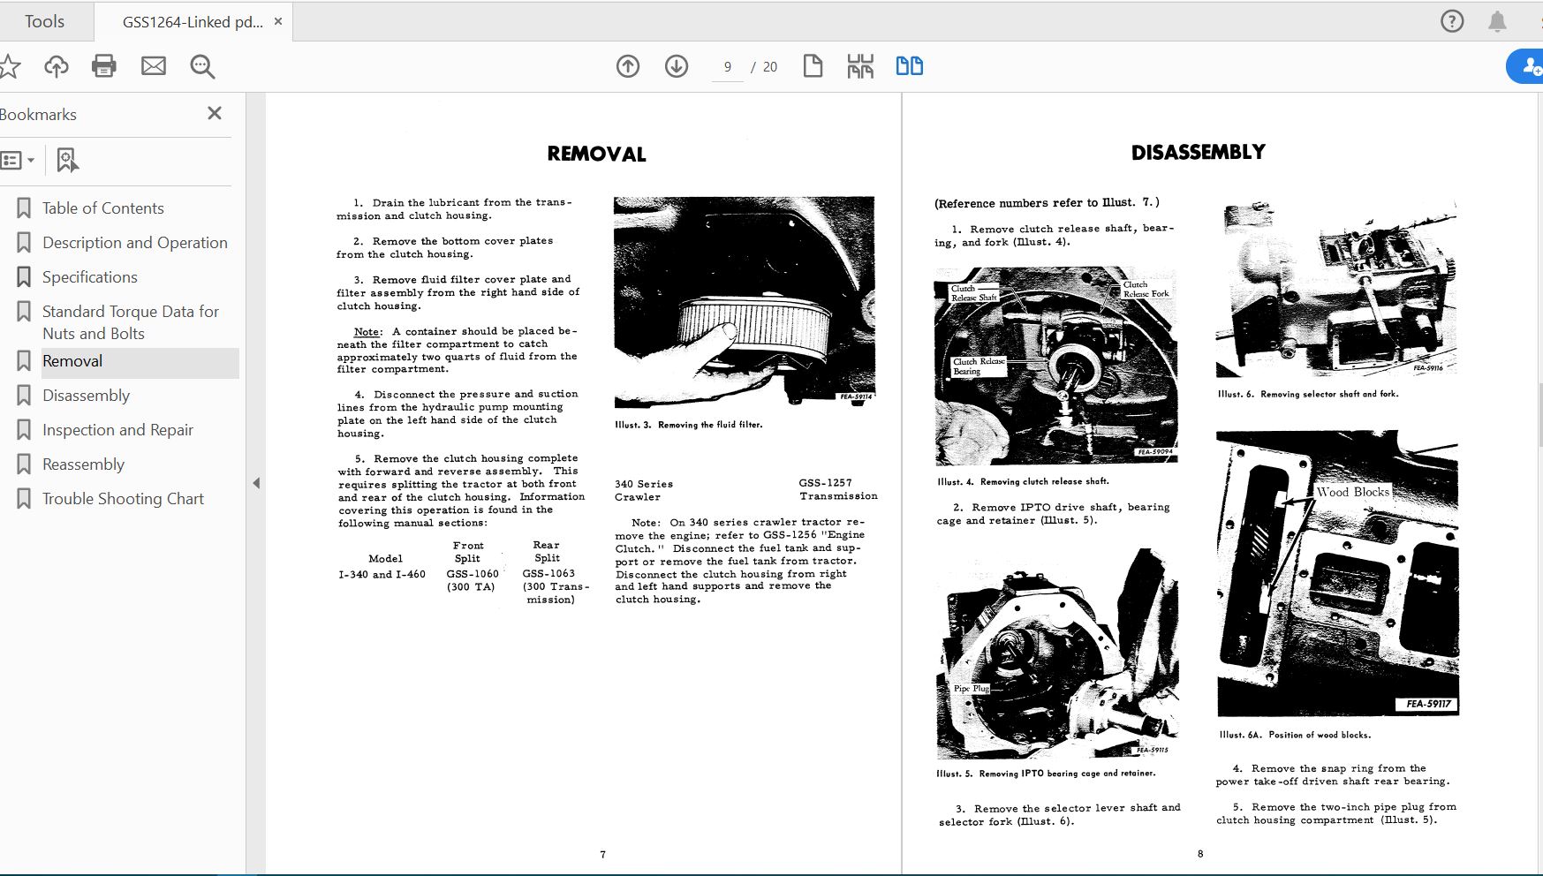Enable single page view mode
Image resolution: width=1543 pixels, height=876 pixels.
click(x=813, y=65)
